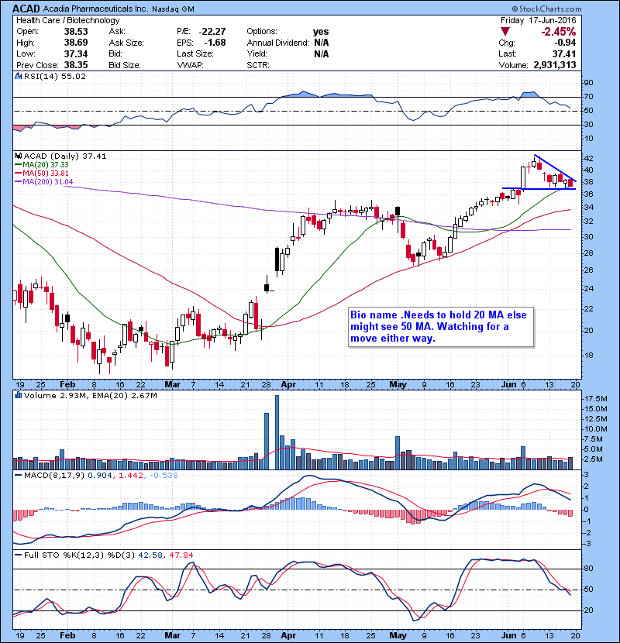
Task: Click the MA(50) 33.81 legend entry
Action: [43, 173]
